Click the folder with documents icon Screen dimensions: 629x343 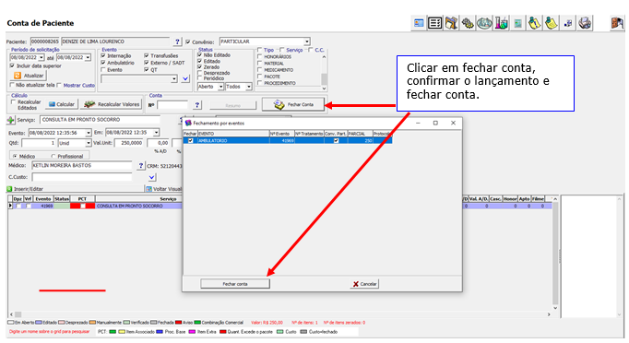[451, 23]
